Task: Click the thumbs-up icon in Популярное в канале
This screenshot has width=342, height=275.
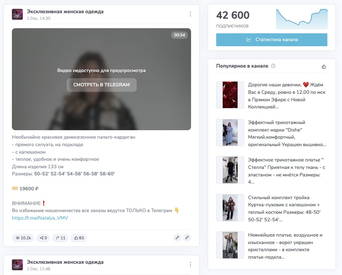Action: tap(324, 67)
